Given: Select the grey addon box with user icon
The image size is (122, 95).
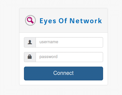Looking at the screenshot, I should point(30,42).
